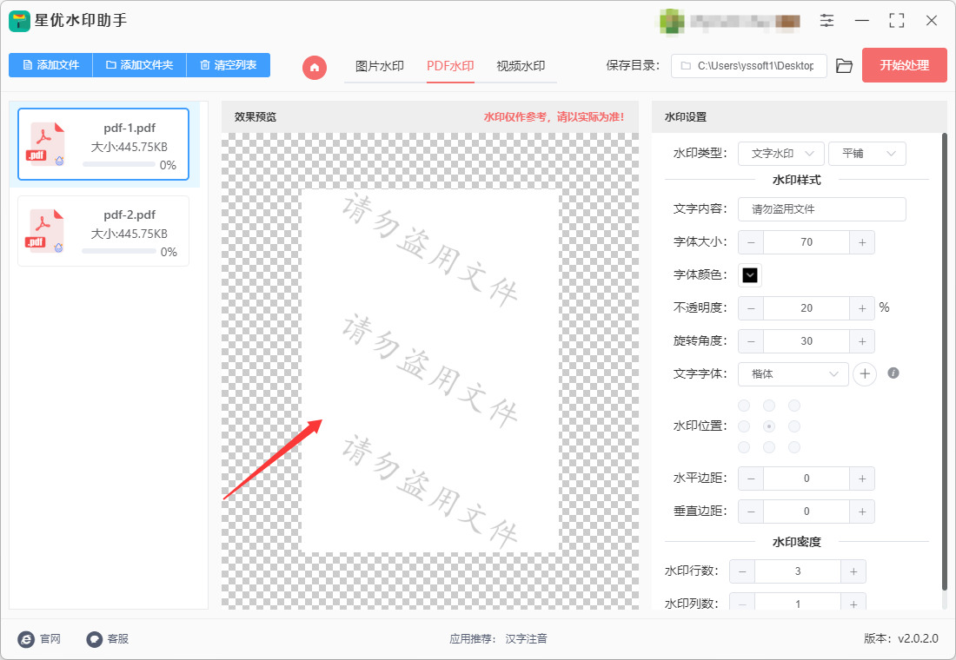Viewport: 956px width, 660px height.
Task: Click the user avatar in title bar
Action: pos(671,21)
